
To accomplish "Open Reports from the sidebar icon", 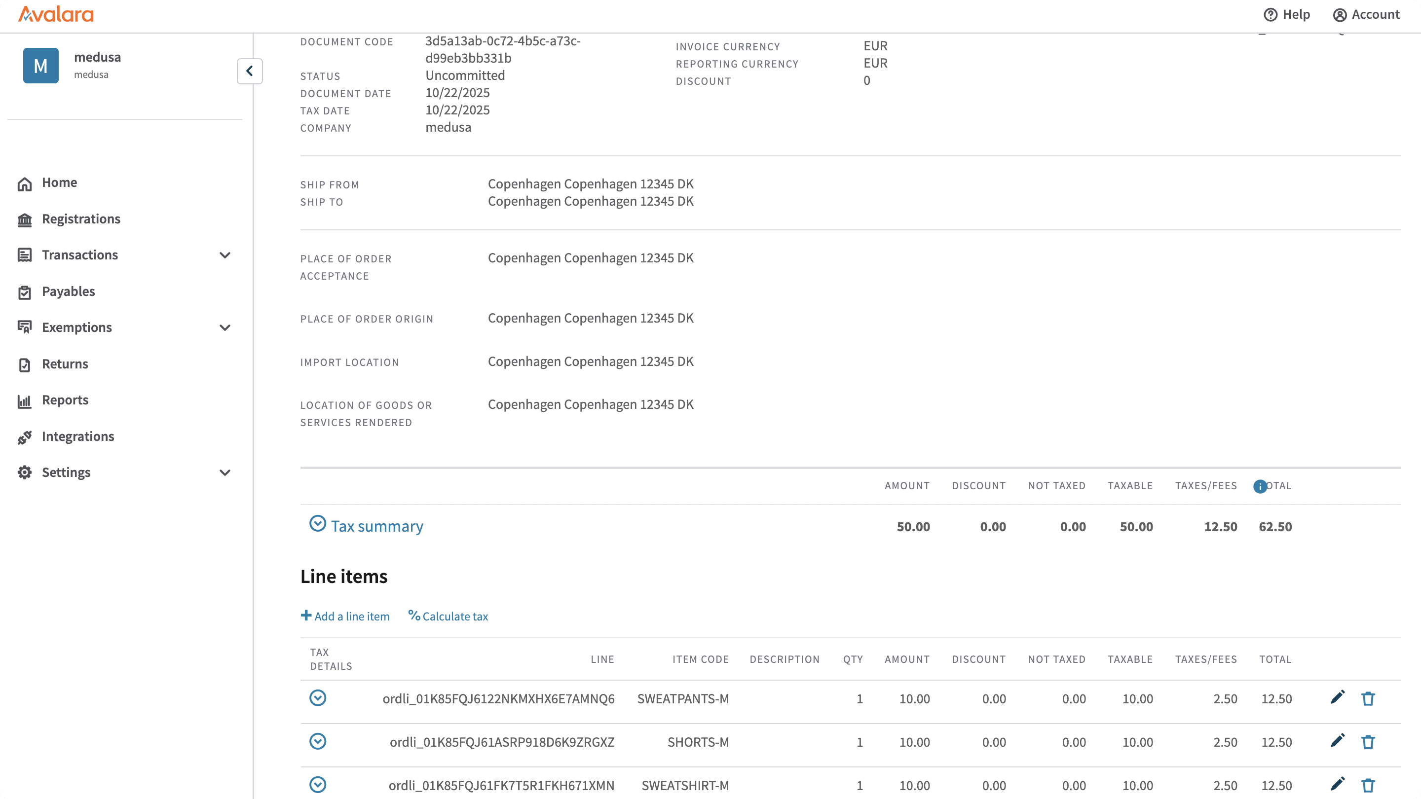I will click(25, 401).
